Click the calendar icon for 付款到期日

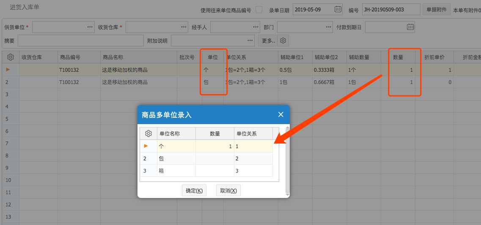pyautogui.click(x=410, y=27)
